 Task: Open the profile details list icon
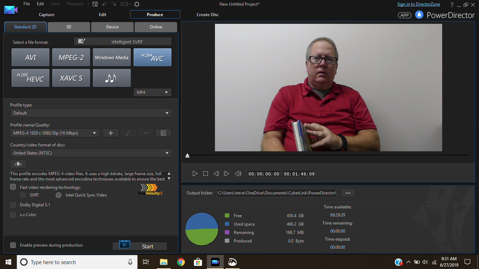(x=163, y=133)
